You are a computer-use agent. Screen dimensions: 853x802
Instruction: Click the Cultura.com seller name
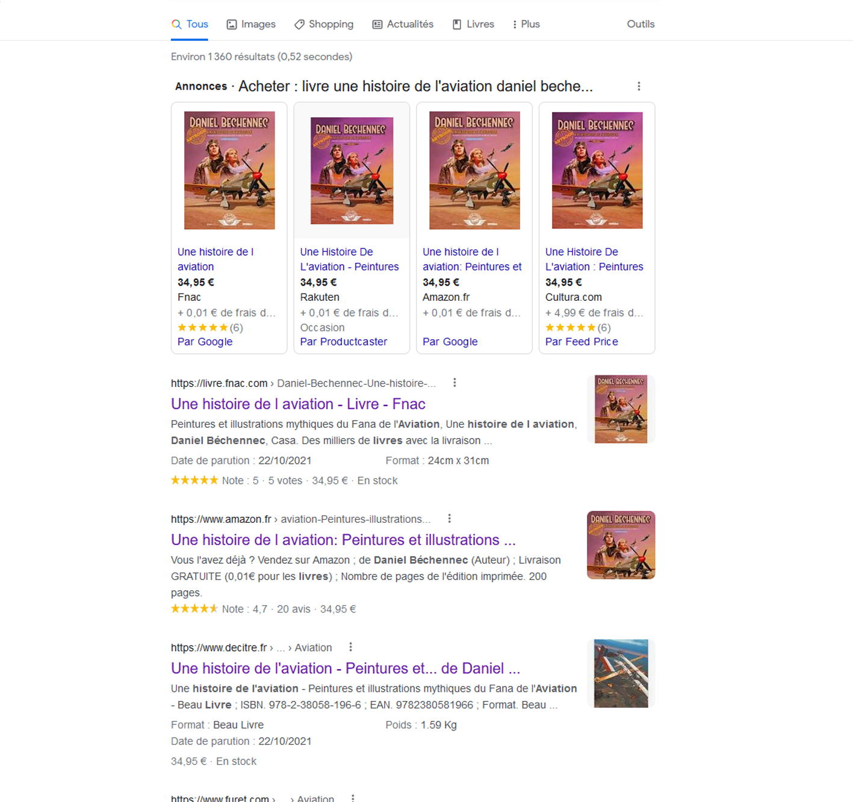click(x=573, y=297)
